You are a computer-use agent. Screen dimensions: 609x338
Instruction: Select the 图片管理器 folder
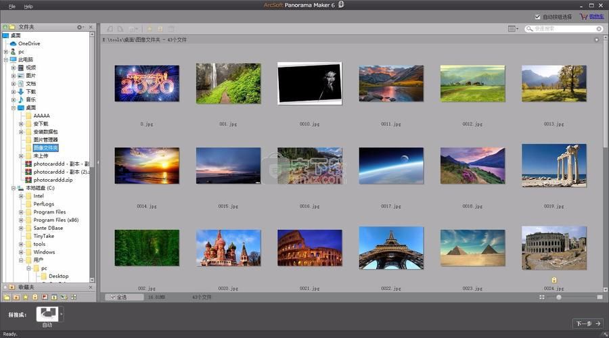click(45, 140)
